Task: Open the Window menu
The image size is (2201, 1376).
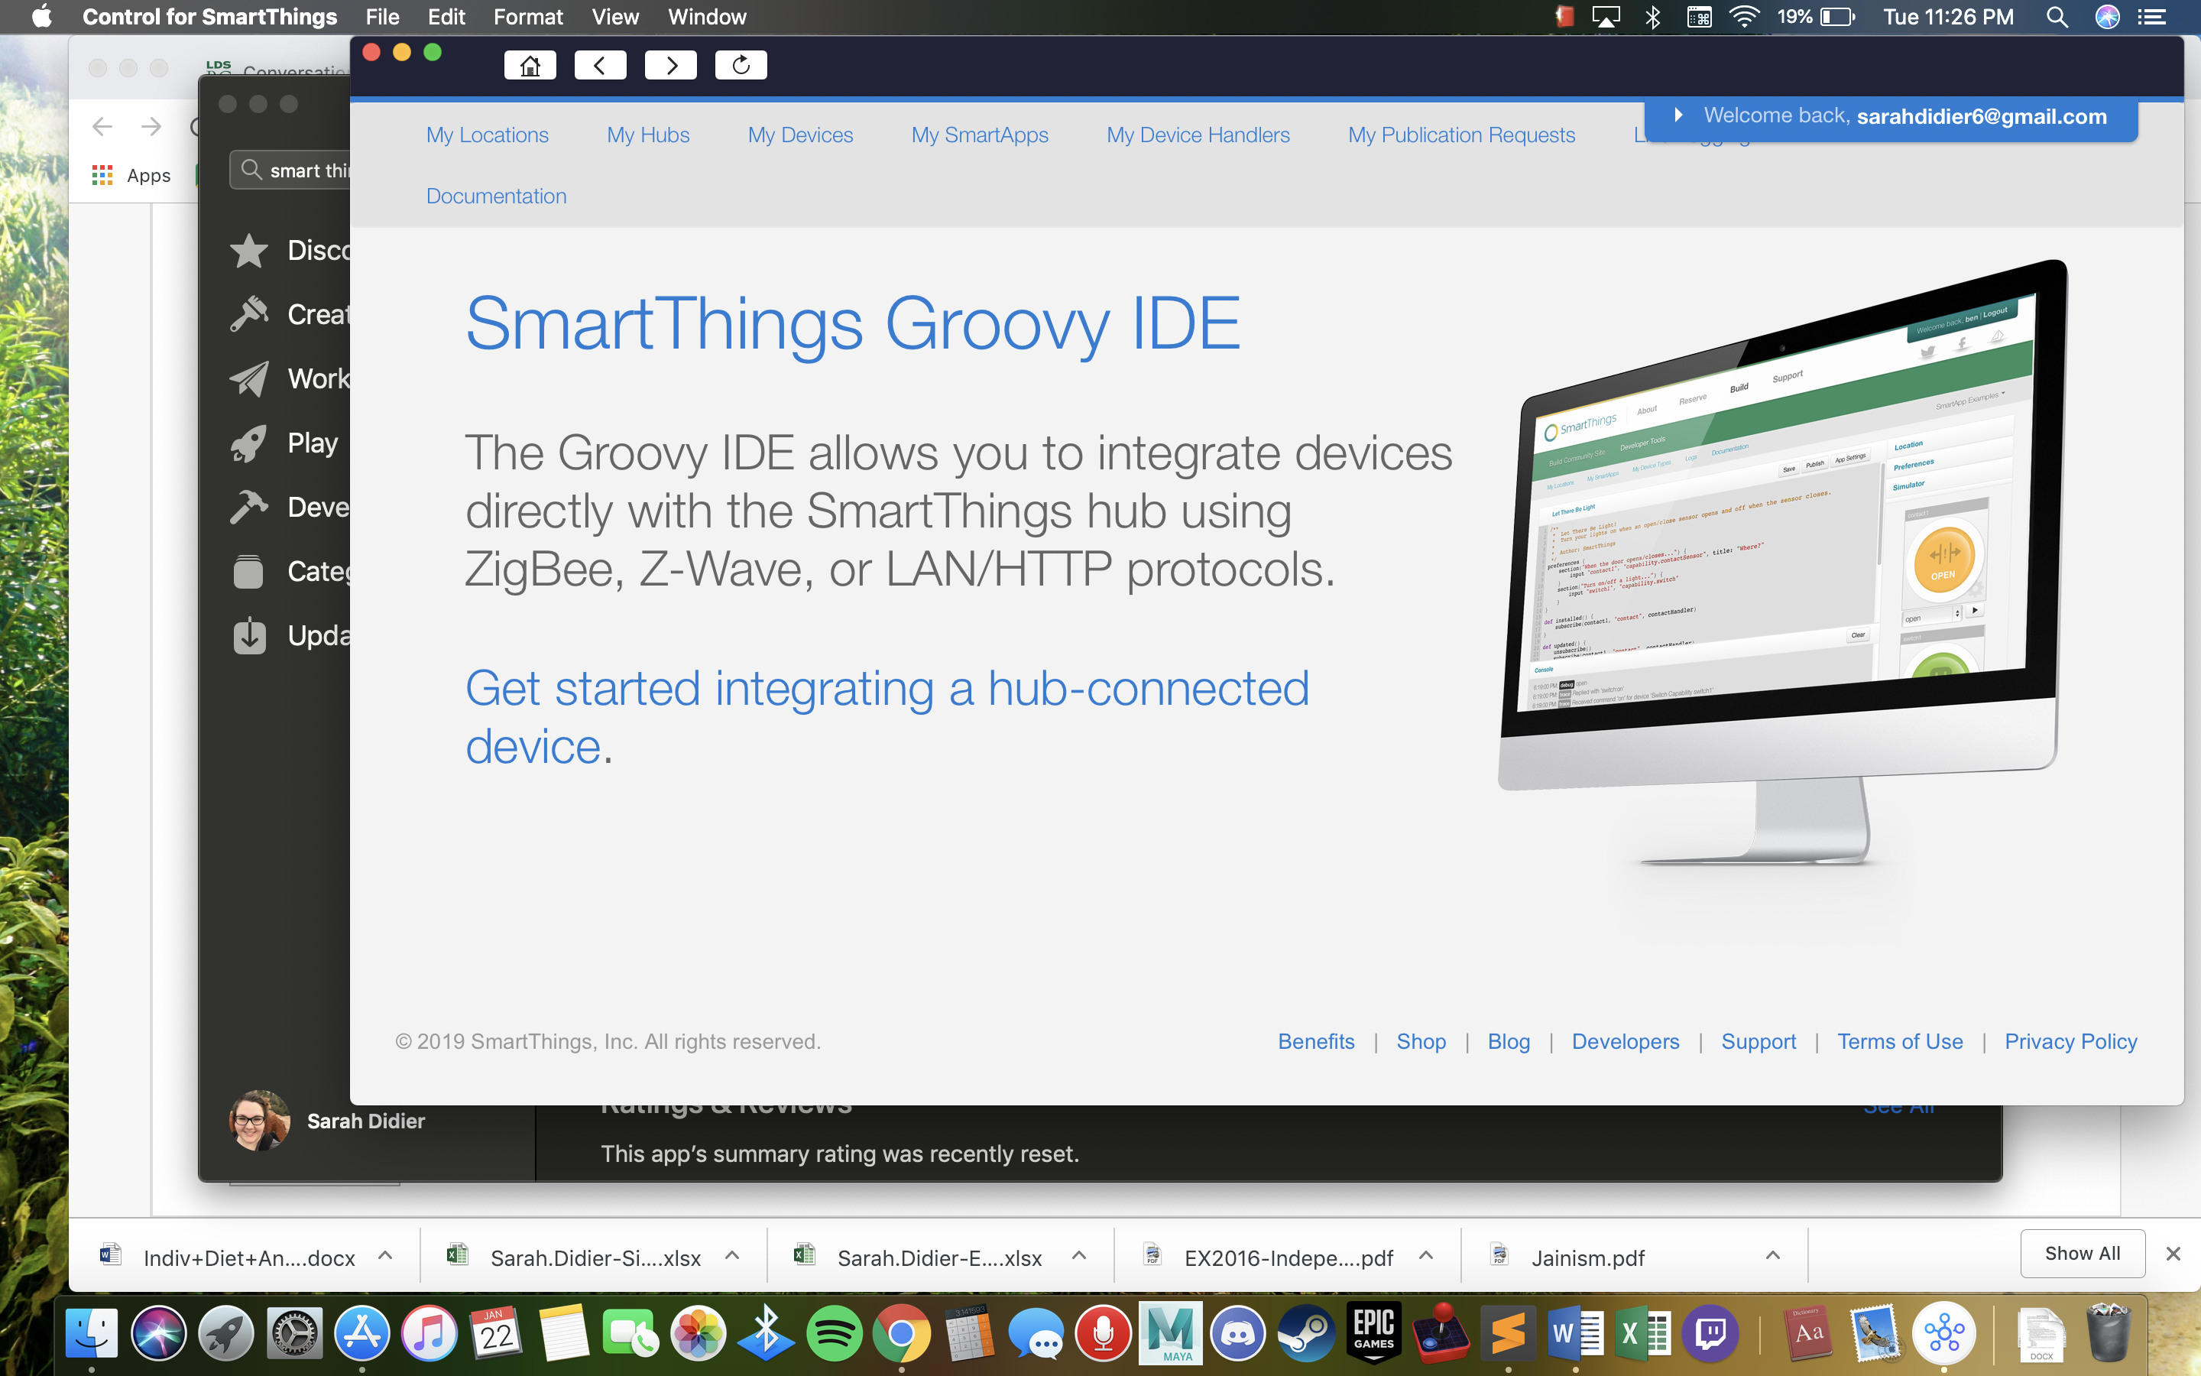Action: coord(708,16)
